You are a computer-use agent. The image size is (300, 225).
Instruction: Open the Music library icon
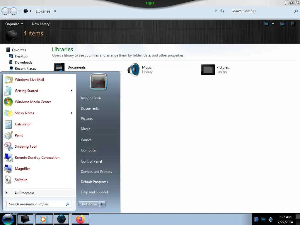coord(134,70)
